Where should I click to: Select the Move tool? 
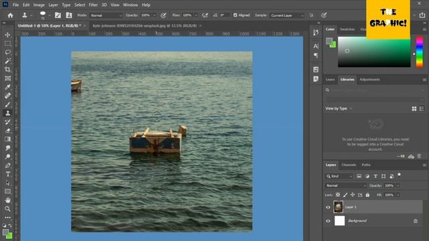coord(7,35)
